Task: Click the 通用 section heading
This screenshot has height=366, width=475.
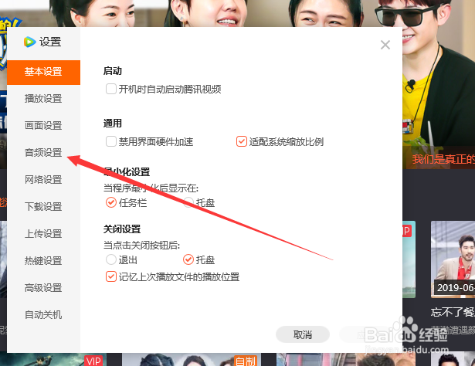Action: (x=113, y=124)
